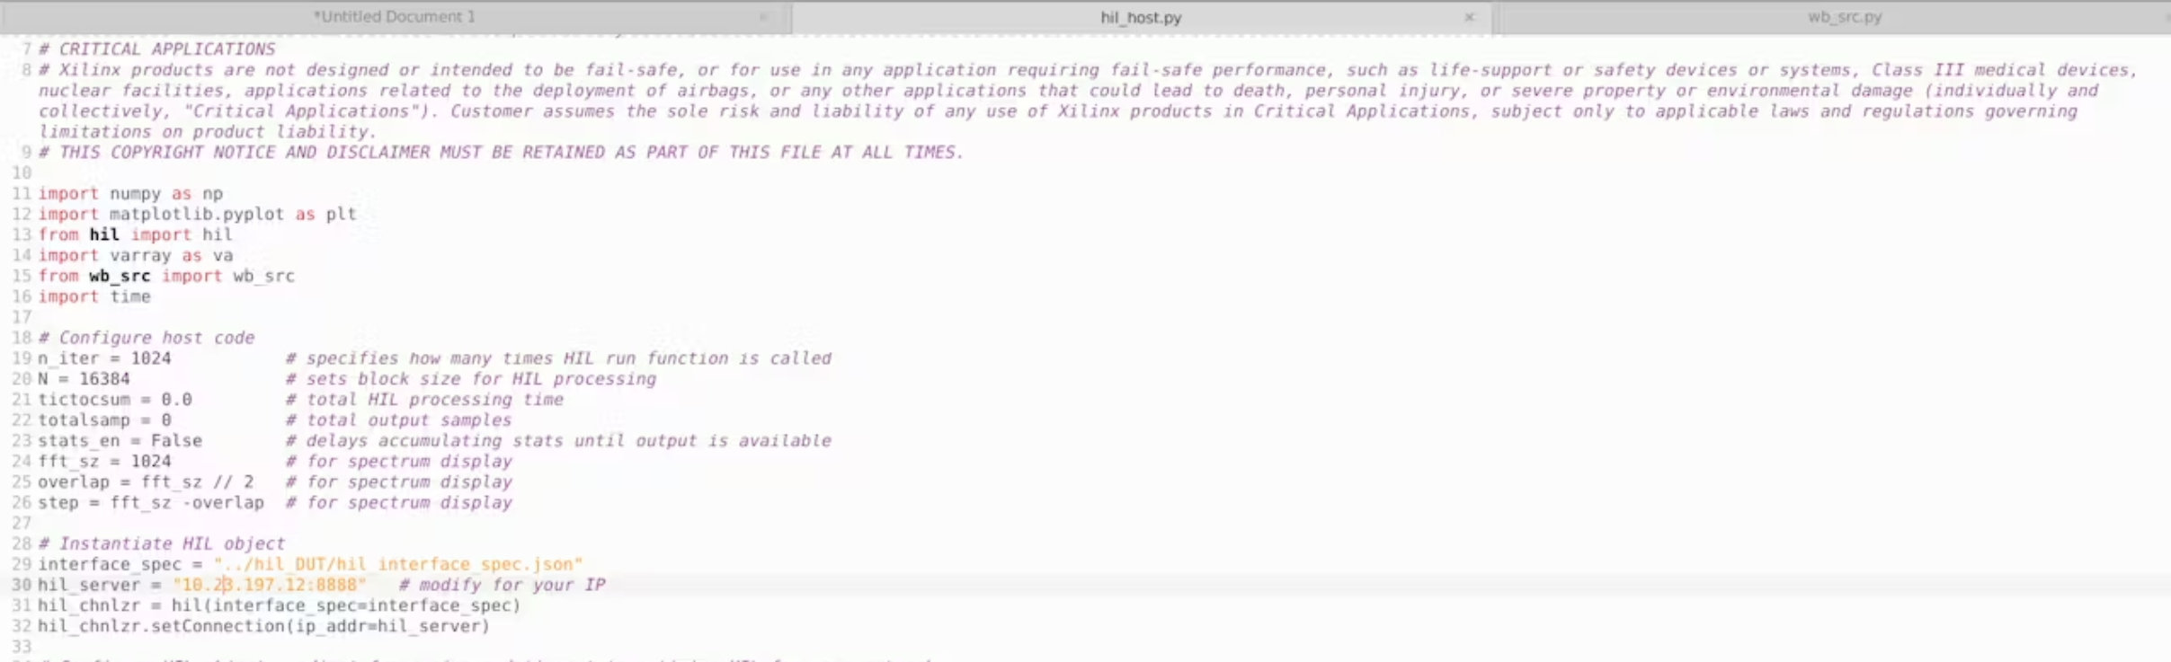
Task: Click '# CRITICAL APPLICATIONS' comment
Action: (x=156, y=49)
